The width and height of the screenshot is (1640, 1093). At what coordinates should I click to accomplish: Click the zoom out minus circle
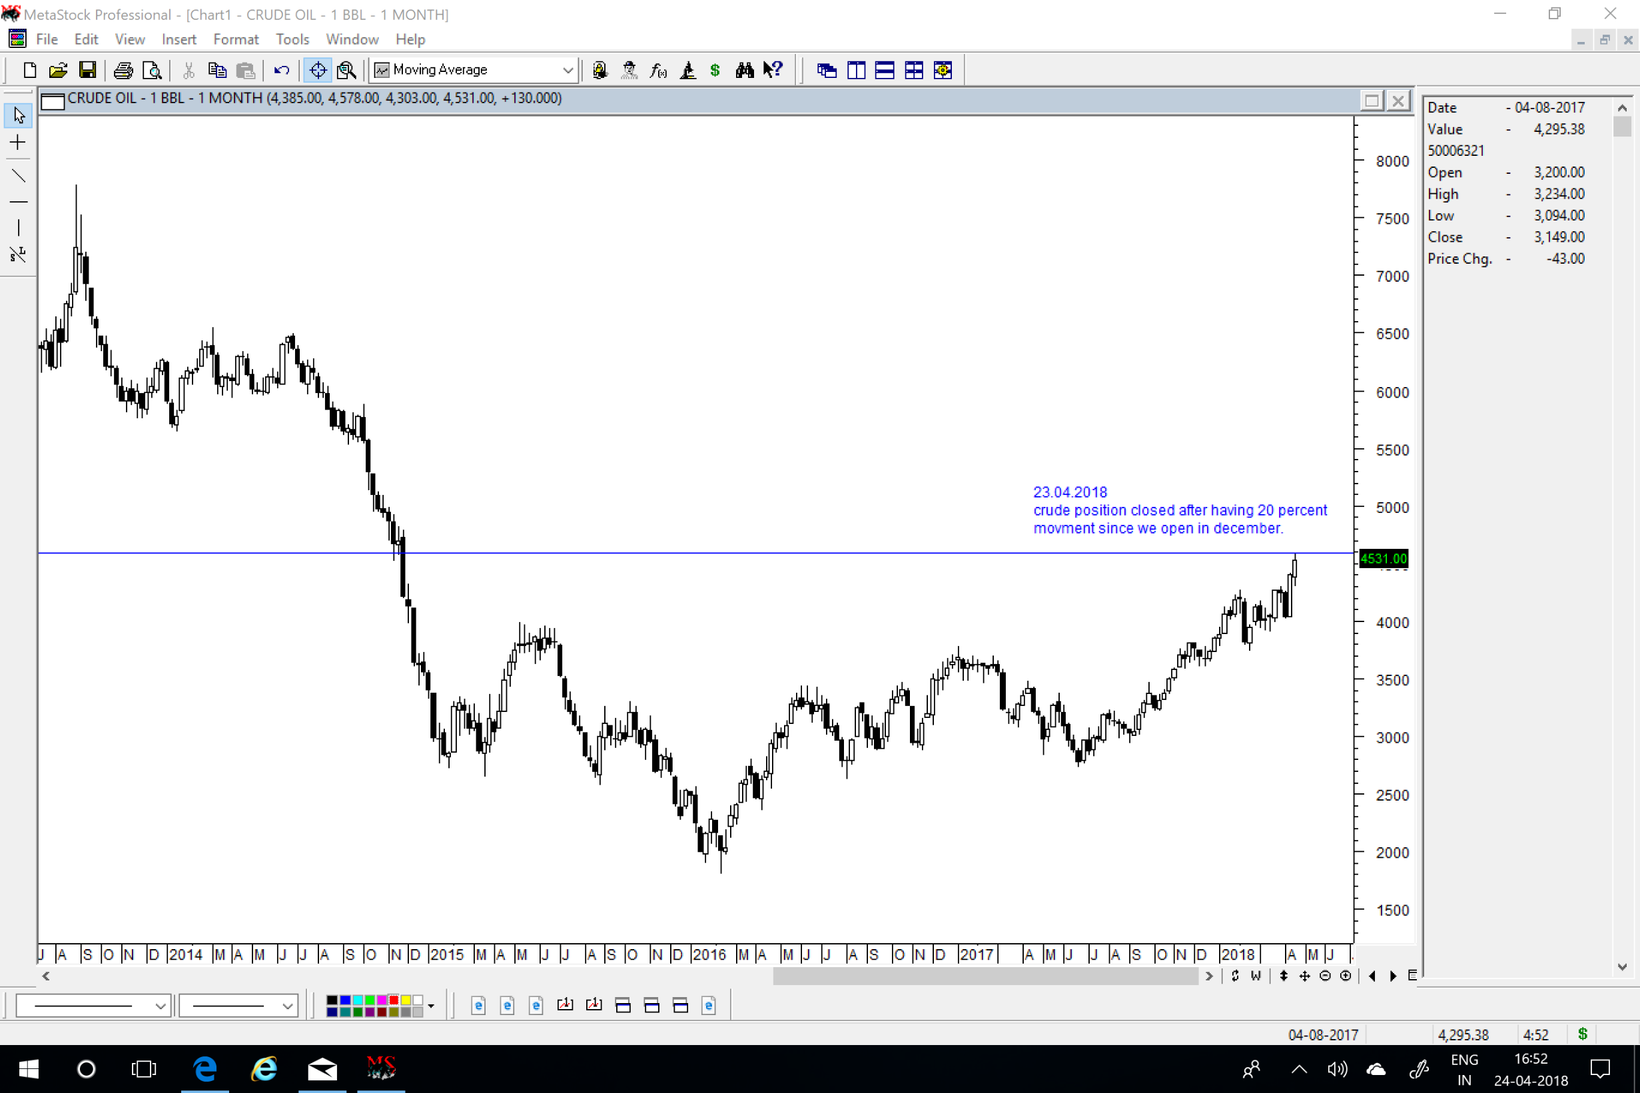point(1325,976)
